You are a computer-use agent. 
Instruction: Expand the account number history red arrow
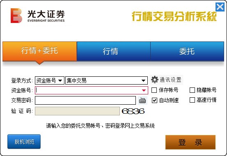[x=144, y=90]
